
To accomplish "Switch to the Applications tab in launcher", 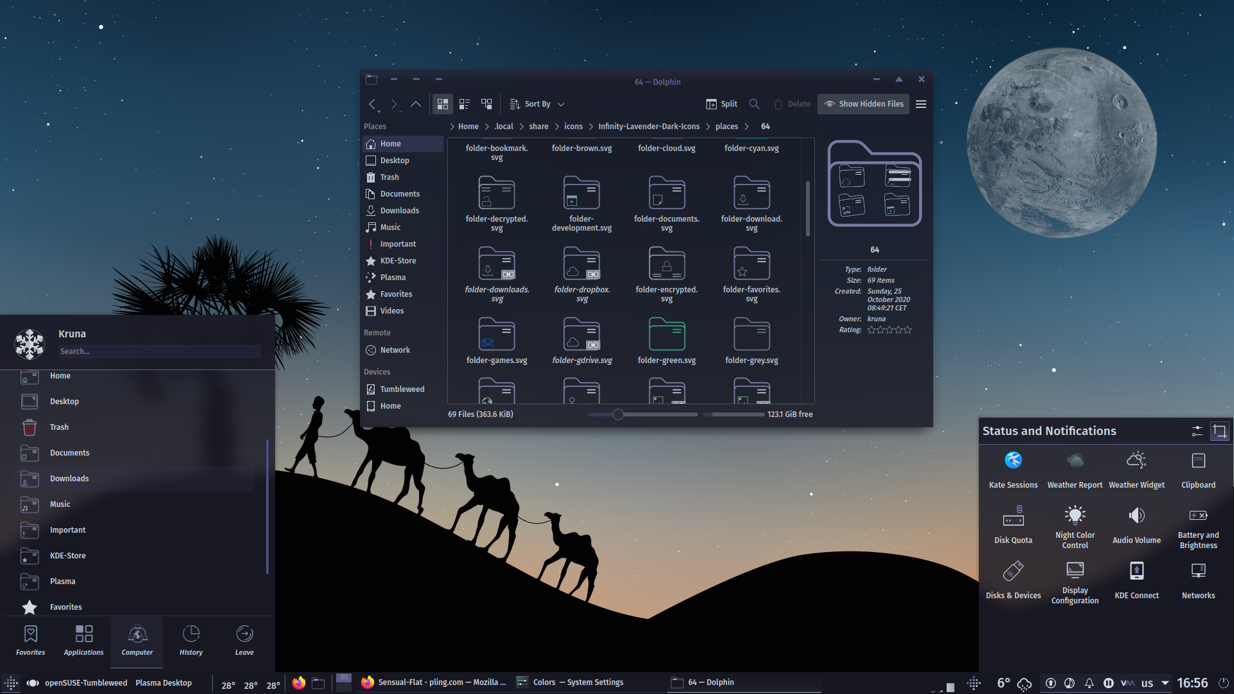I will [83, 641].
